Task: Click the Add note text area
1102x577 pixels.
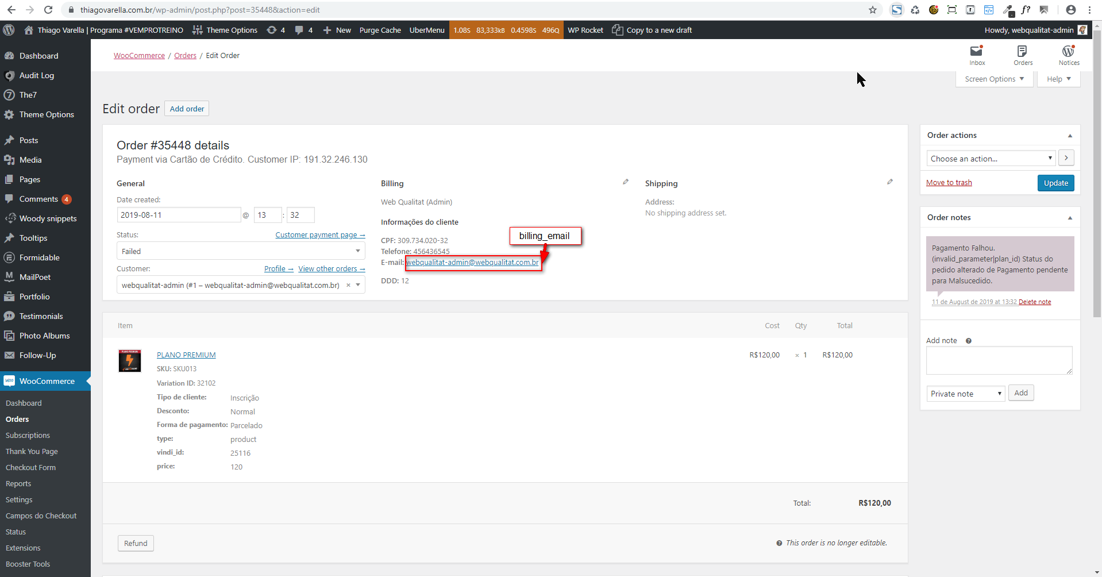Action: [x=999, y=360]
